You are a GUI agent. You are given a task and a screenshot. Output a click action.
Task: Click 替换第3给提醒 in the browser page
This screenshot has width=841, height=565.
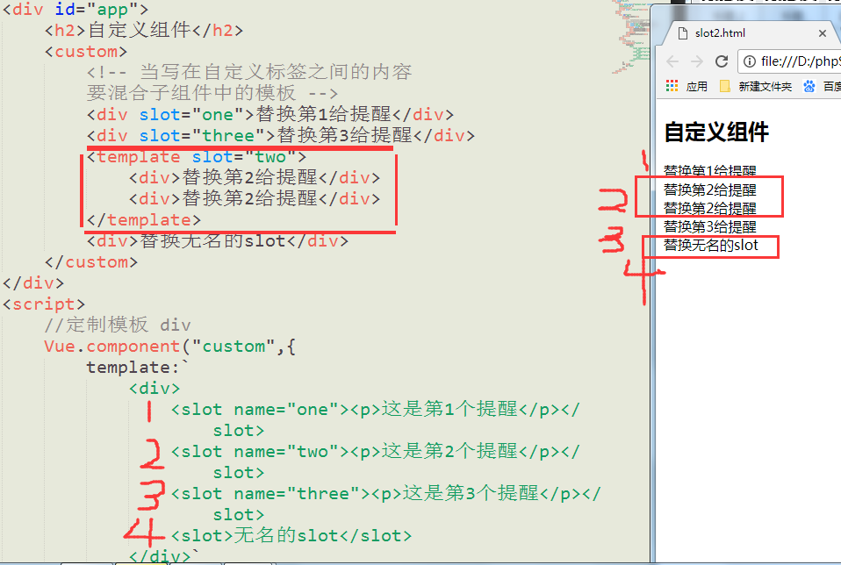709,226
